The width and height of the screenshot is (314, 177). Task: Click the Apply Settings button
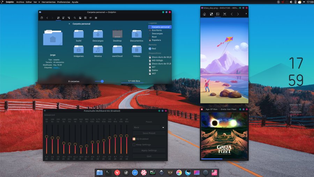[149, 150]
